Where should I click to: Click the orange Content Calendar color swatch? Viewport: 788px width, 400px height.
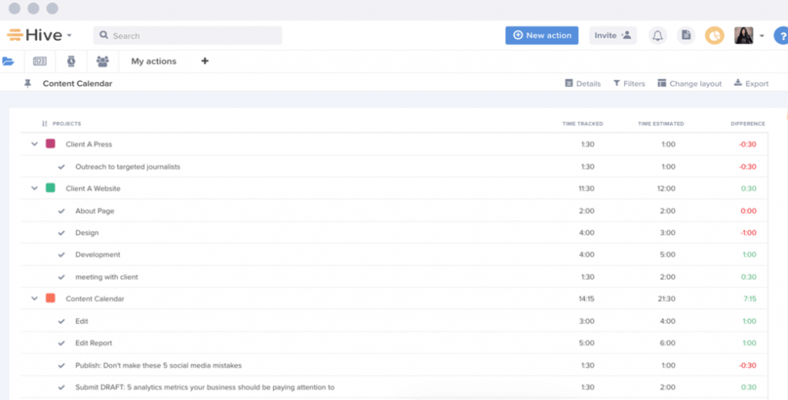pos(50,298)
